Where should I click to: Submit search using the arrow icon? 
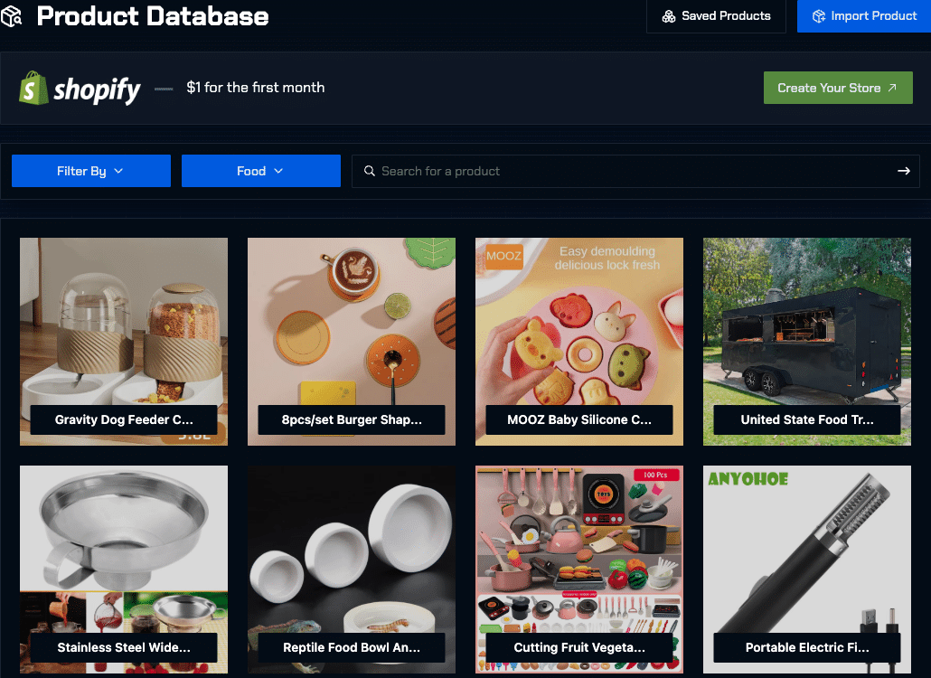click(x=904, y=171)
